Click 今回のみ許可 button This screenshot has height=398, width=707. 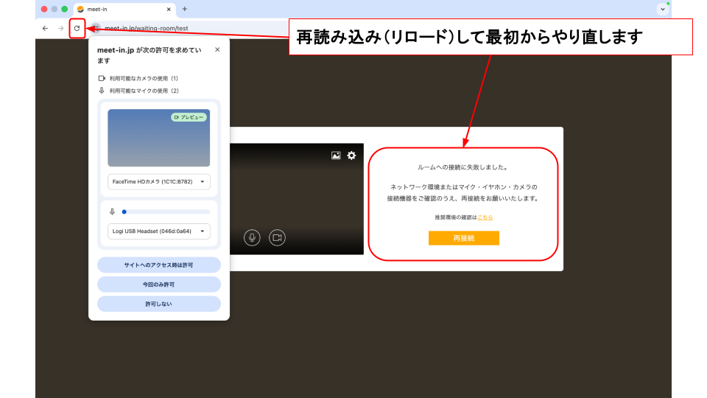[x=159, y=284]
